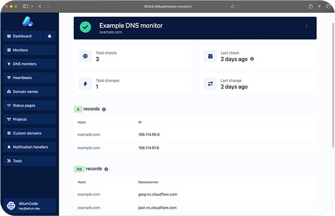
Task: Expand the browser sidebar toggle dropdown arrow
Action: click(32, 6)
